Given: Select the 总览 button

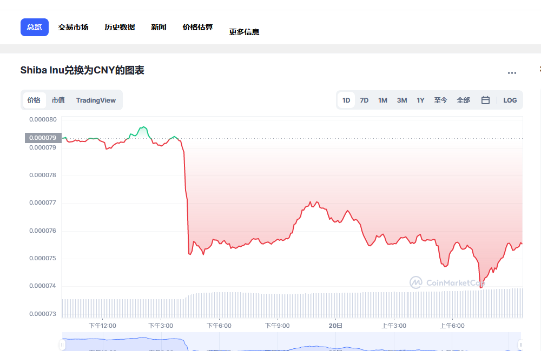Looking at the screenshot, I should point(34,26).
